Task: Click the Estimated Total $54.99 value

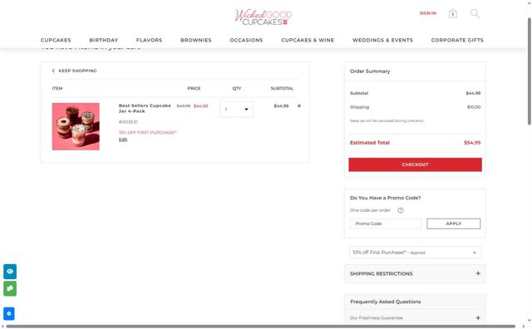Action: pyautogui.click(x=472, y=143)
